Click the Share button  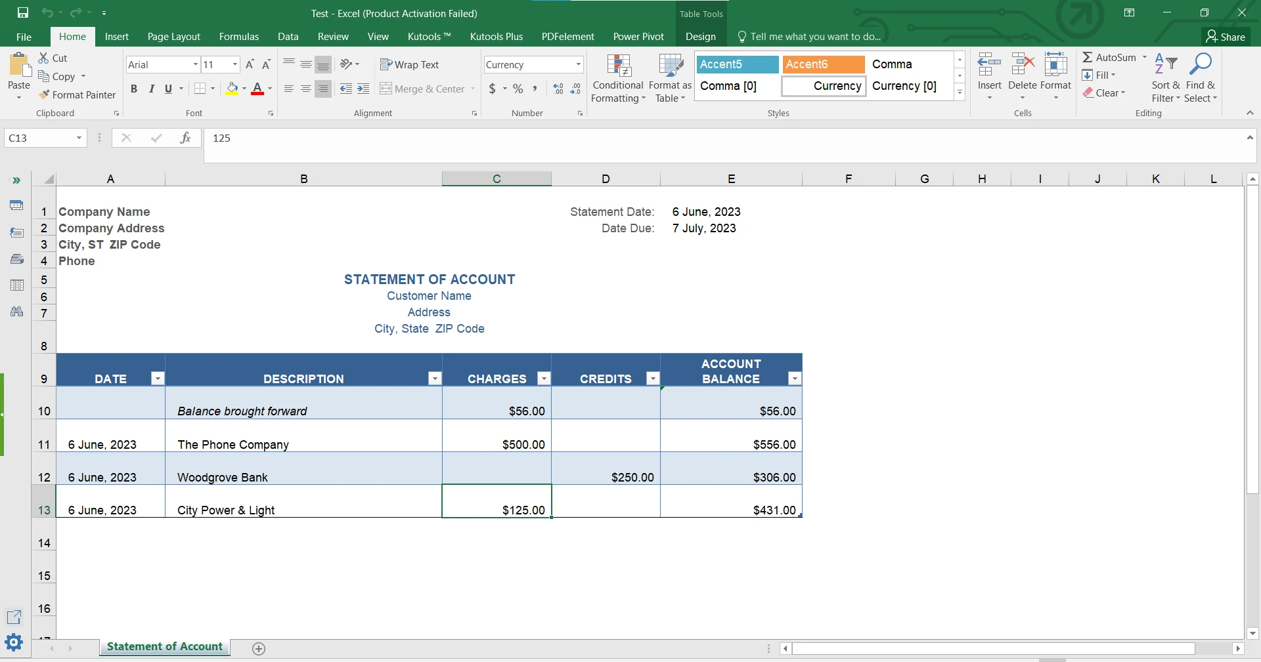pos(1226,37)
